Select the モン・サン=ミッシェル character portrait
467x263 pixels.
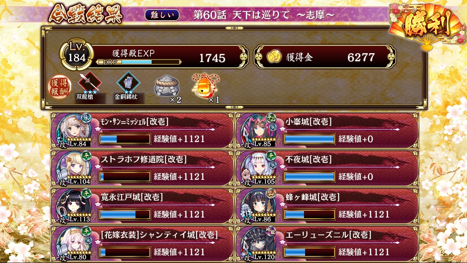click(x=73, y=131)
